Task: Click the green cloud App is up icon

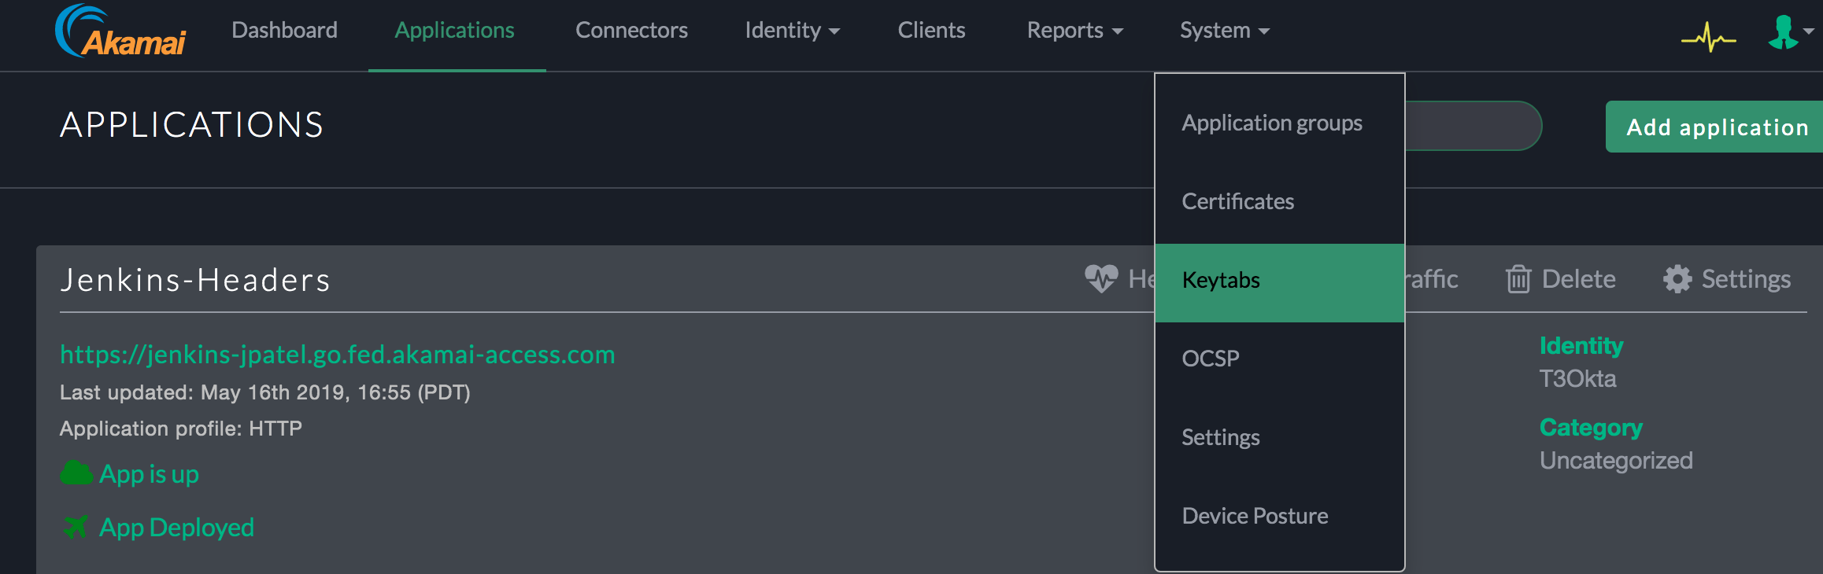Action: pos(76,473)
